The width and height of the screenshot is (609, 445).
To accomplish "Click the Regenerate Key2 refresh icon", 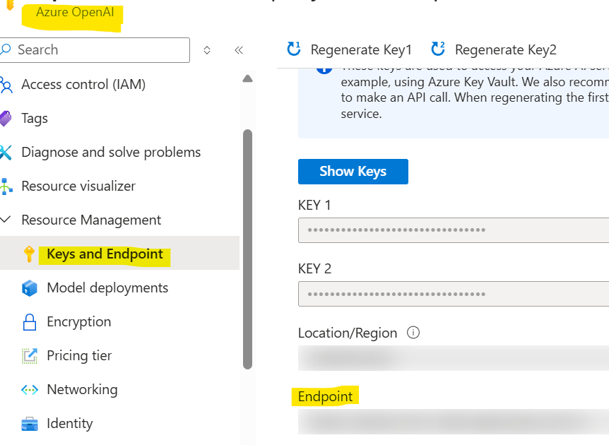I will [x=438, y=49].
